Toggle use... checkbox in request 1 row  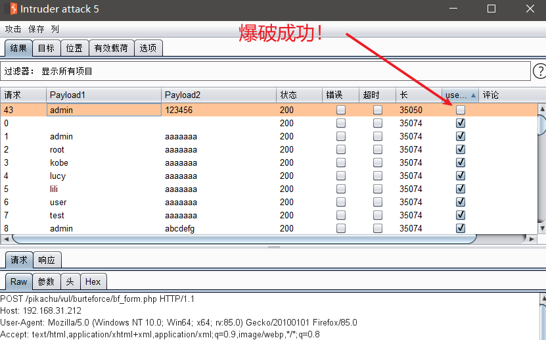[x=461, y=136]
